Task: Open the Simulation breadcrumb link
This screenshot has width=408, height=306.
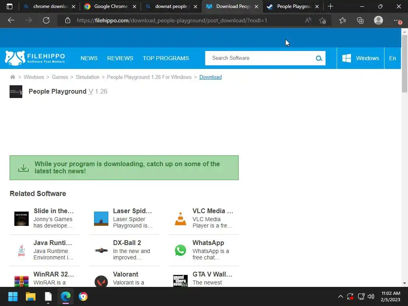Action: point(87,77)
